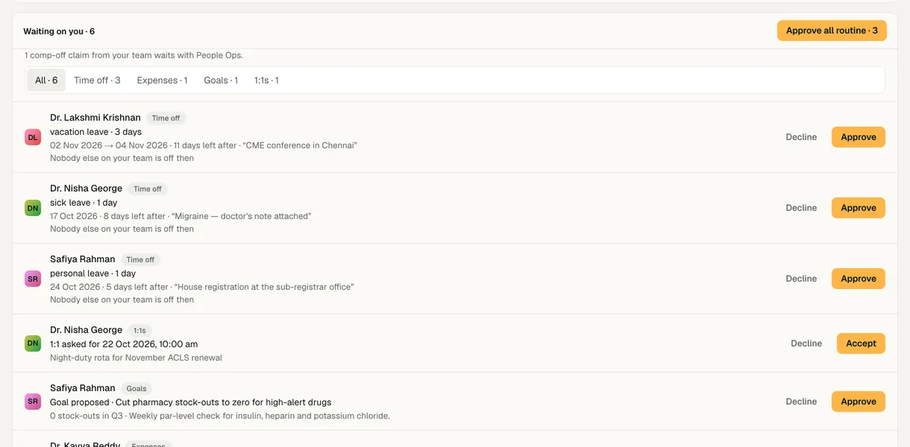Approve Safiya Rahman's proposed goal

(859, 402)
